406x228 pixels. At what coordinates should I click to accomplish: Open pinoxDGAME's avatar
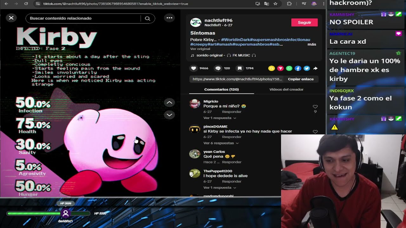[195, 129]
